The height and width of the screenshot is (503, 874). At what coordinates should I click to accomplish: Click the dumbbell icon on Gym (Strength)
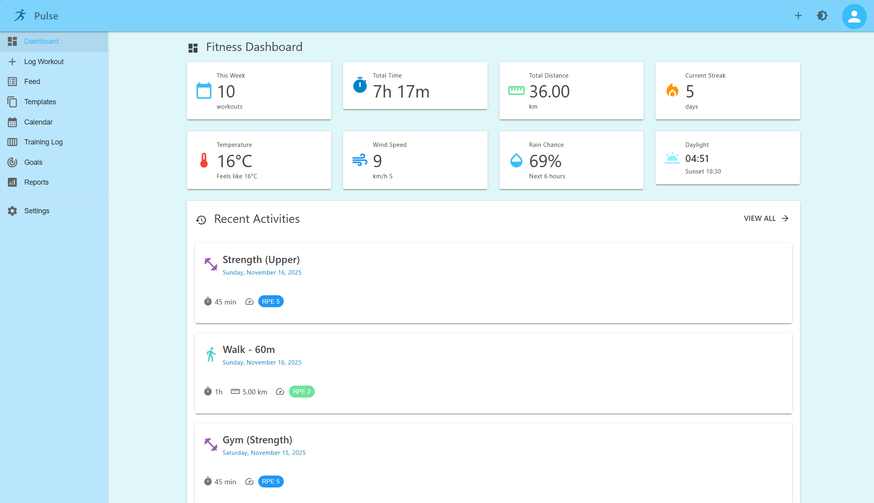(210, 444)
